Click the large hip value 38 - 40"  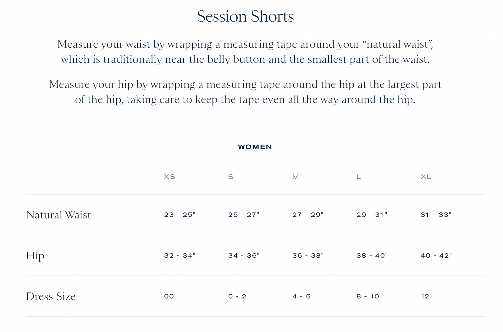tap(372, 255)
